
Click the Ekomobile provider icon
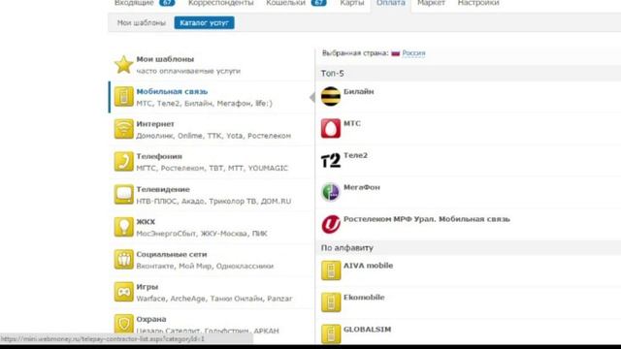(331, 302)
